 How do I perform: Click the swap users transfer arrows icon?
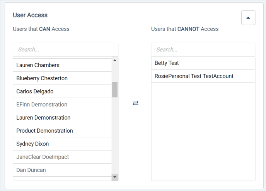[135, 103]
